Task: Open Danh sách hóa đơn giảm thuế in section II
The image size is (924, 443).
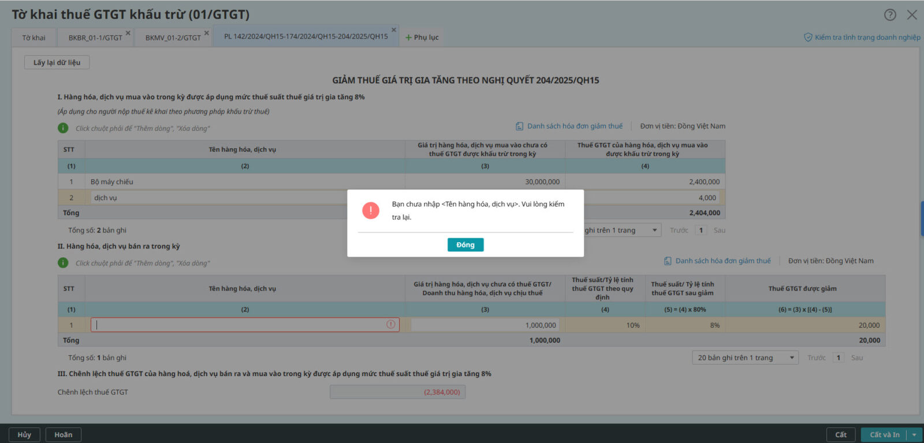Action: [723, 261]
